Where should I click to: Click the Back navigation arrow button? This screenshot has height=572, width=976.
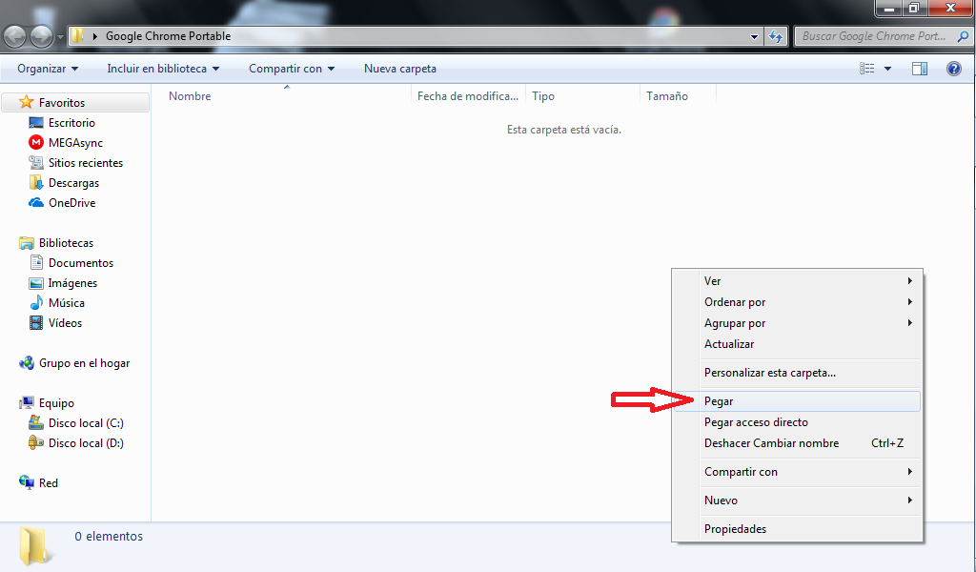click(14, 37)
